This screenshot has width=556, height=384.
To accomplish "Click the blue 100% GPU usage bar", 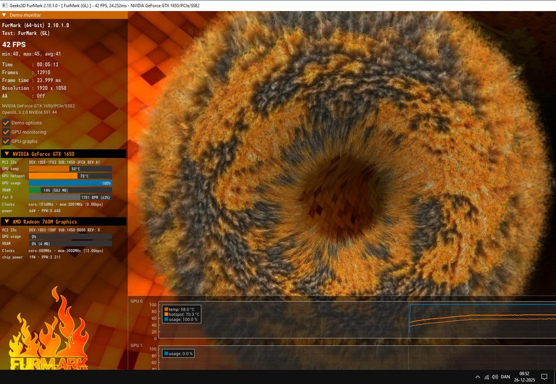I will pyautogui.click(x=70, y=183).
